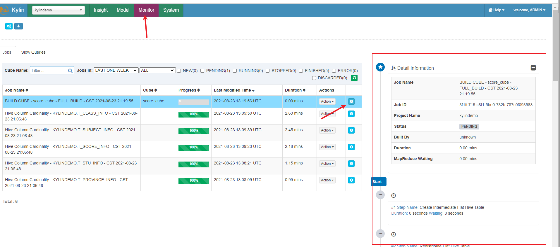The width and height of the screenshot is (560, 247).
Task: Open the kylindemo project dropdown
Action: pos(59,10)
